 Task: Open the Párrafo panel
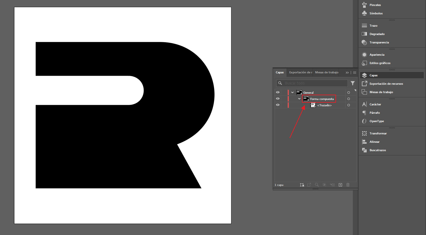tap(392, 113)
